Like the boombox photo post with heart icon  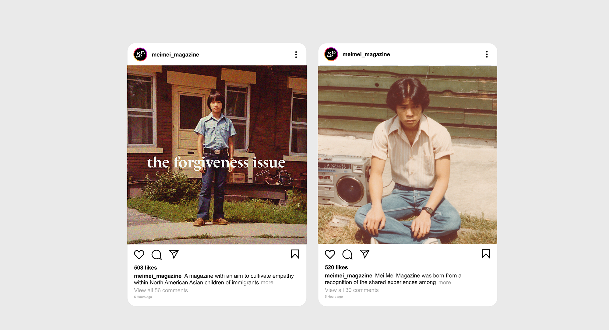(x=330, y=254)
